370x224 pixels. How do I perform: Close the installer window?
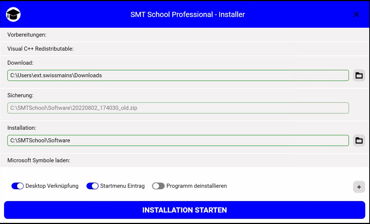(356, 15)
